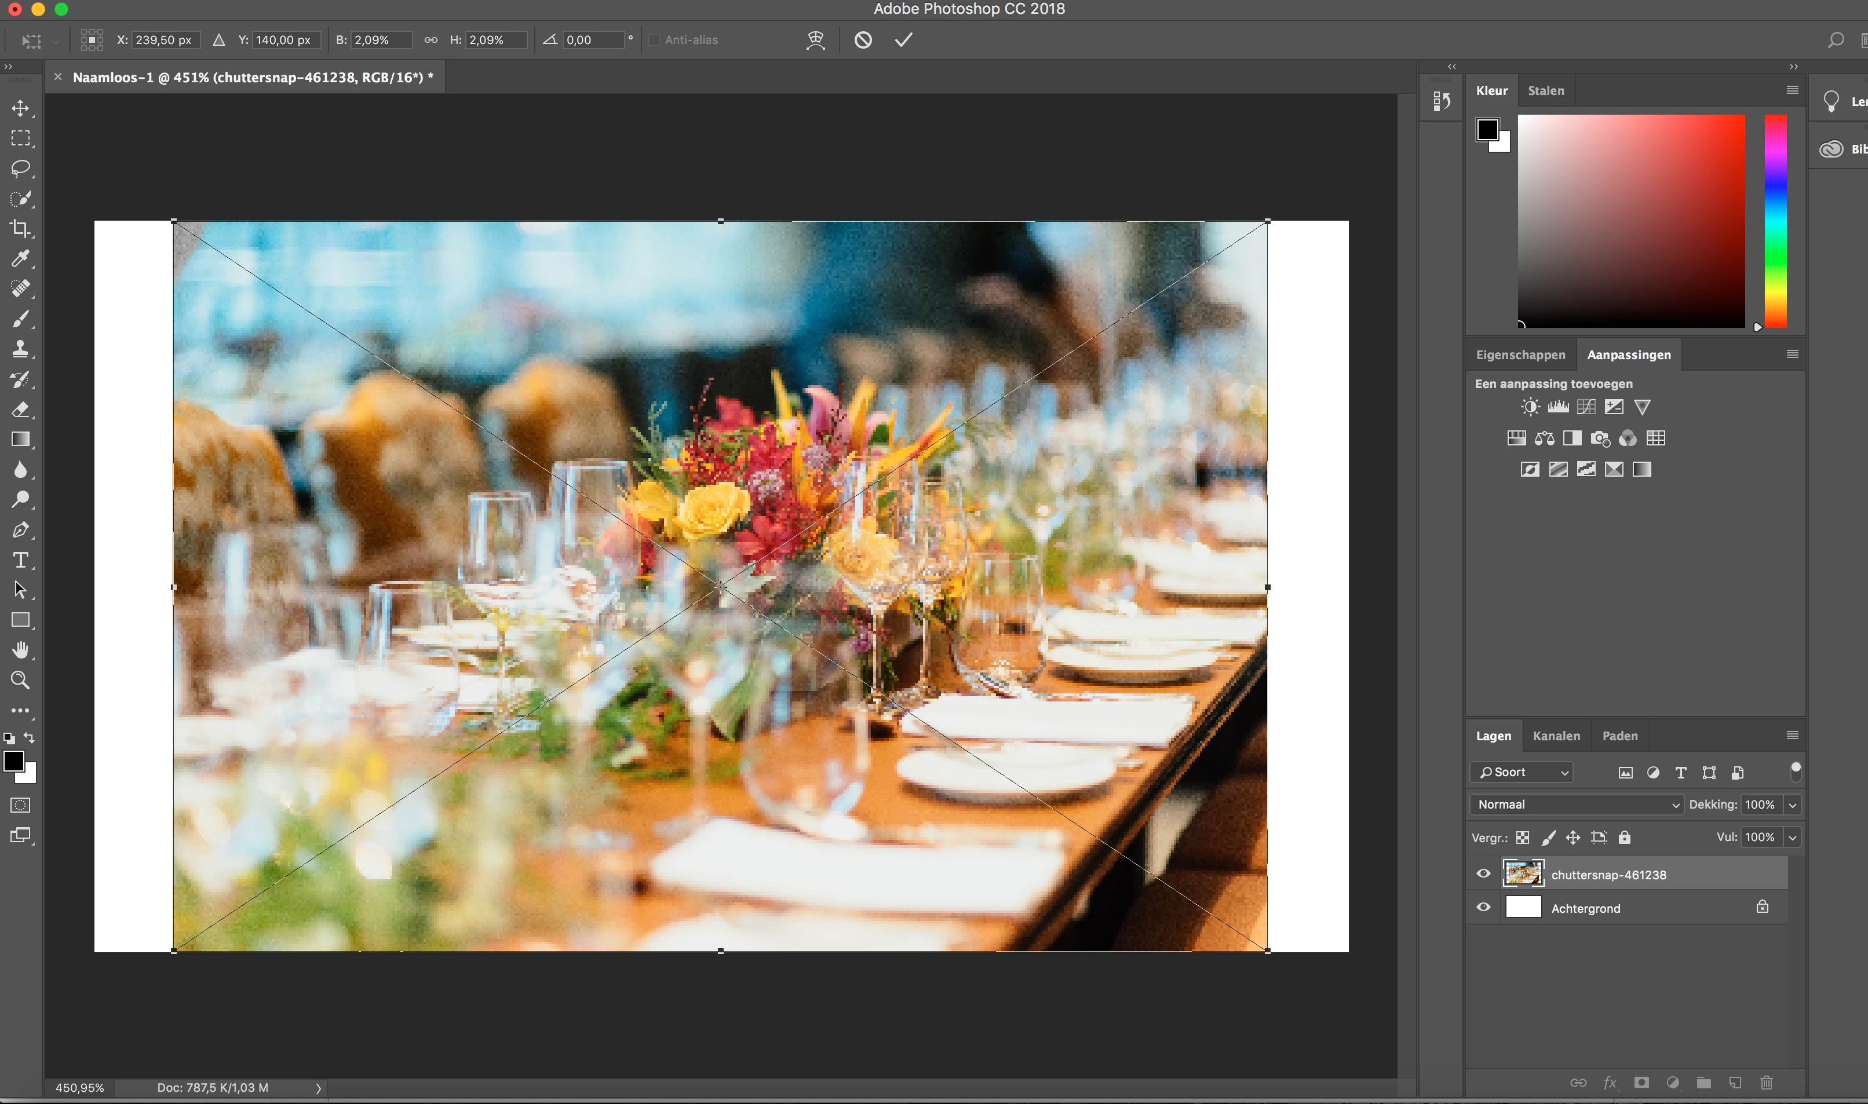Select the Clone Stamp tool
1868x1104 pixels.
coord(20,349)
